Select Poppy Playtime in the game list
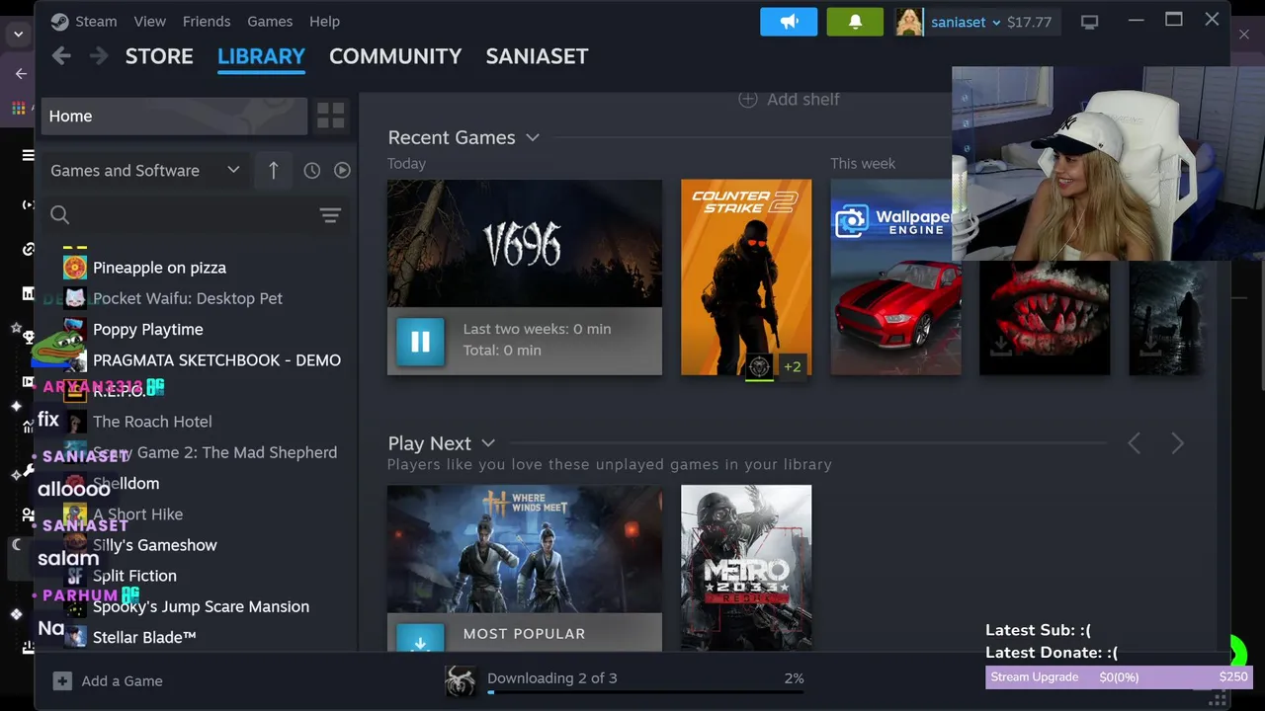This screenshot has height=711, width=1265. click(x=147, y=329)
